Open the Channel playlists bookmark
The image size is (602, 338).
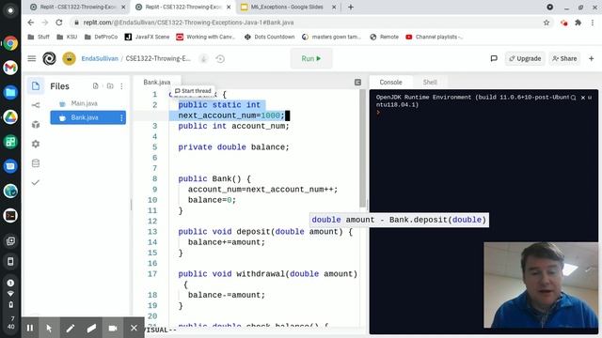435,37
